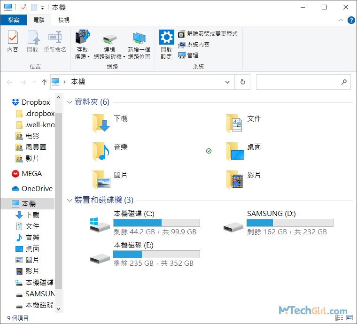
Task: Open the address bar history dropdown
Action: [227, 82]
